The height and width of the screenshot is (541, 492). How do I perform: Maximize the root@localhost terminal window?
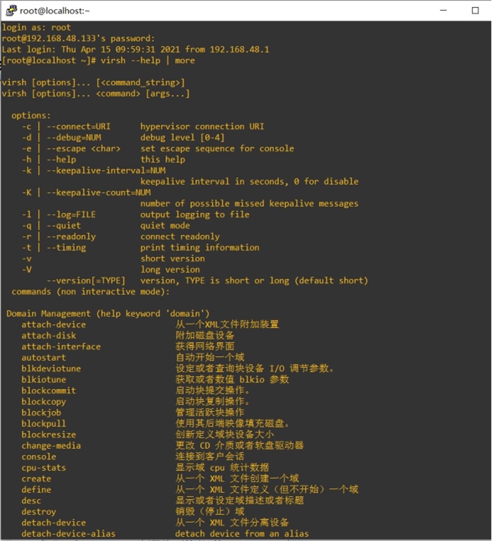(x=475, y=10)
